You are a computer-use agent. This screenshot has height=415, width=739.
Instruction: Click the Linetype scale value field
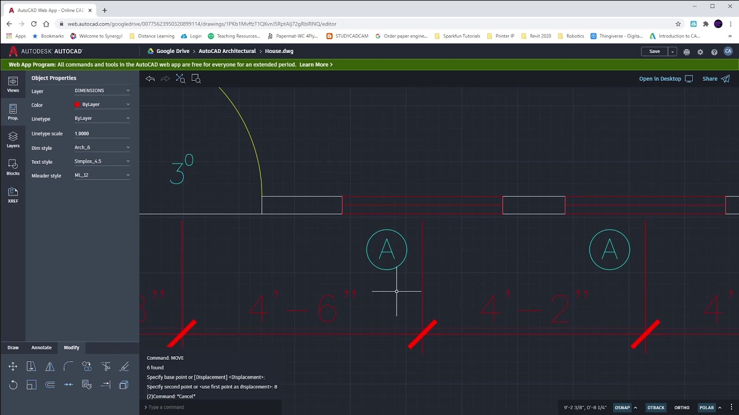point(102,133)
